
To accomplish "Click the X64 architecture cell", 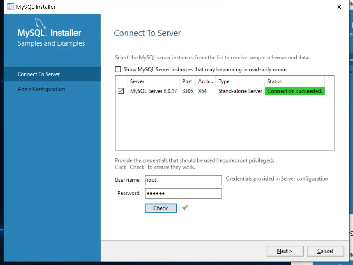I will 202,91.
